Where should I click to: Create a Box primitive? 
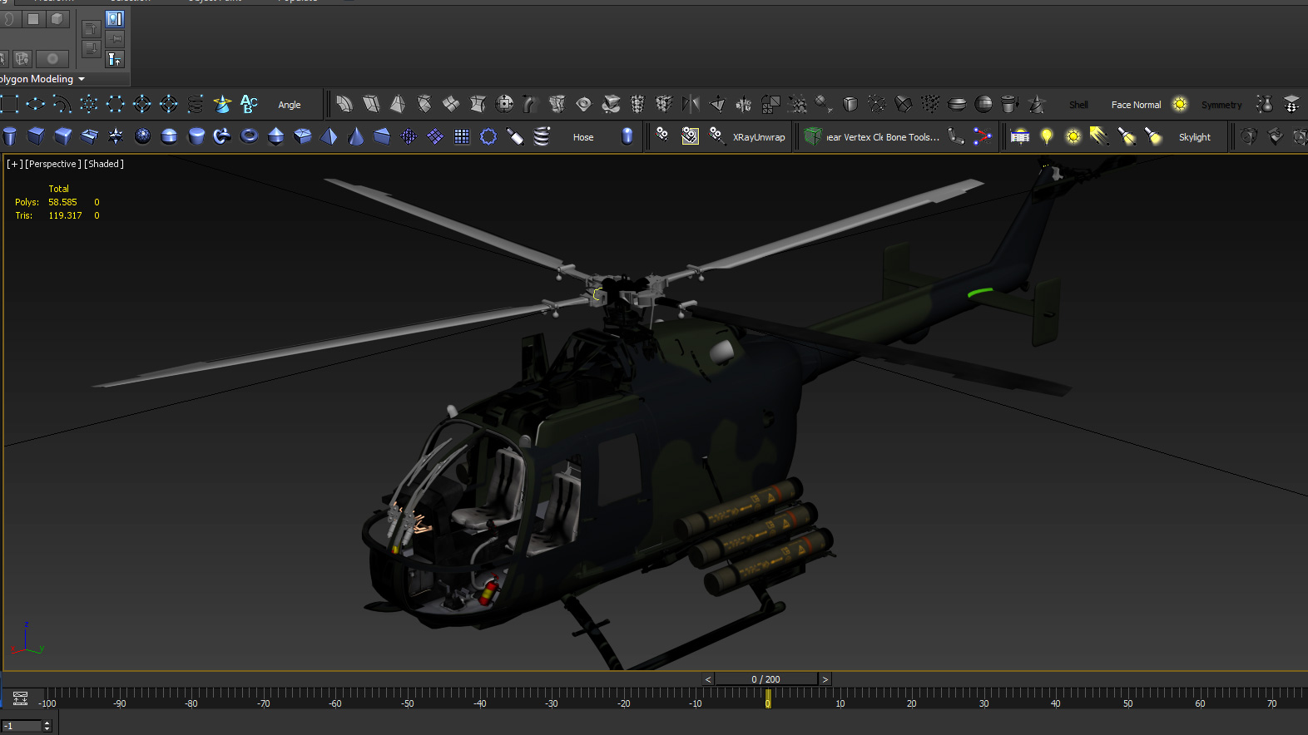pyautogui.click(x=37, y=136)
